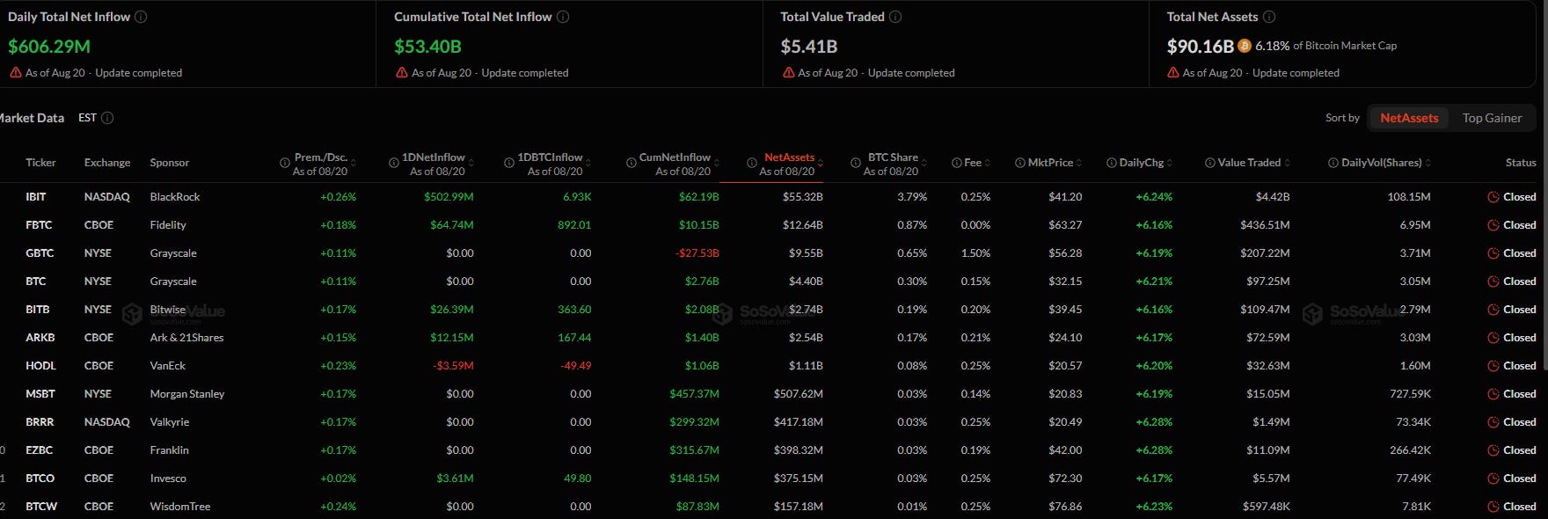Click info icon next to Daily Total Net Inflow
This screenshot has width=1548, height=519.
pos(141,17)
